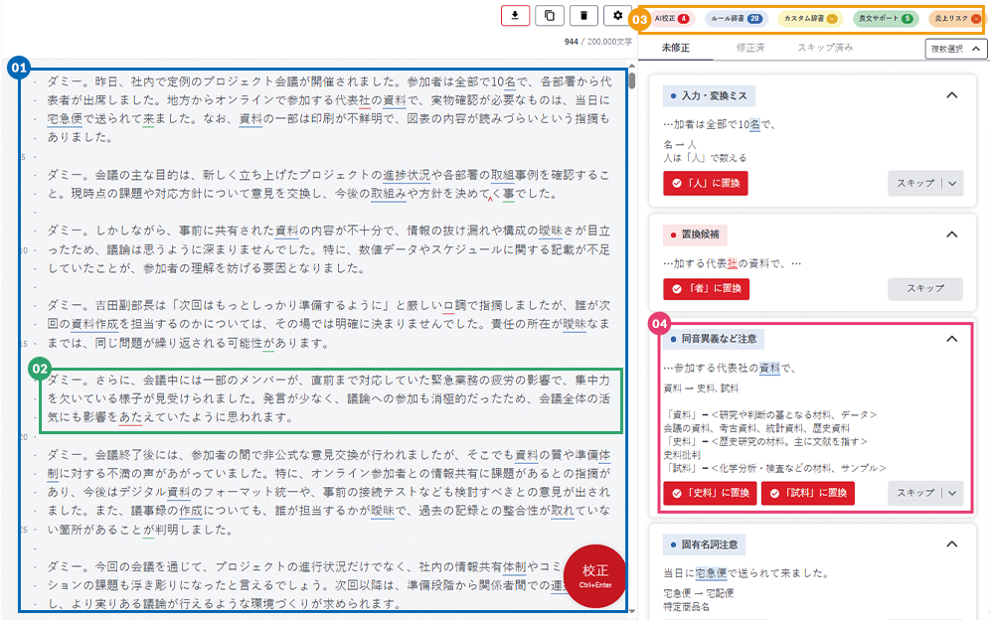Open skip options arrow in 入力・変換ミス card
This screenshot has height=620, width=994.
point(954,183)
